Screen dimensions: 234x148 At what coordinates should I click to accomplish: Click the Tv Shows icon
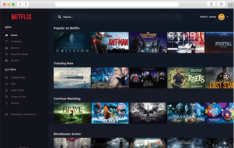6,42
